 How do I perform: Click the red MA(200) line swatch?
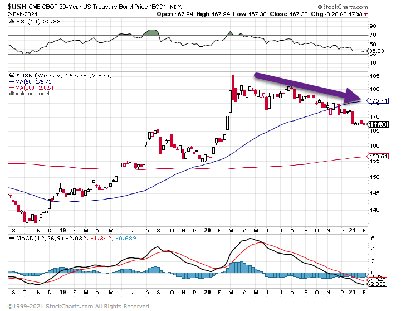click(12, 88)
